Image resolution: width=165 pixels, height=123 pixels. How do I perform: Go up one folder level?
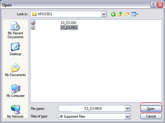[120, 14]
